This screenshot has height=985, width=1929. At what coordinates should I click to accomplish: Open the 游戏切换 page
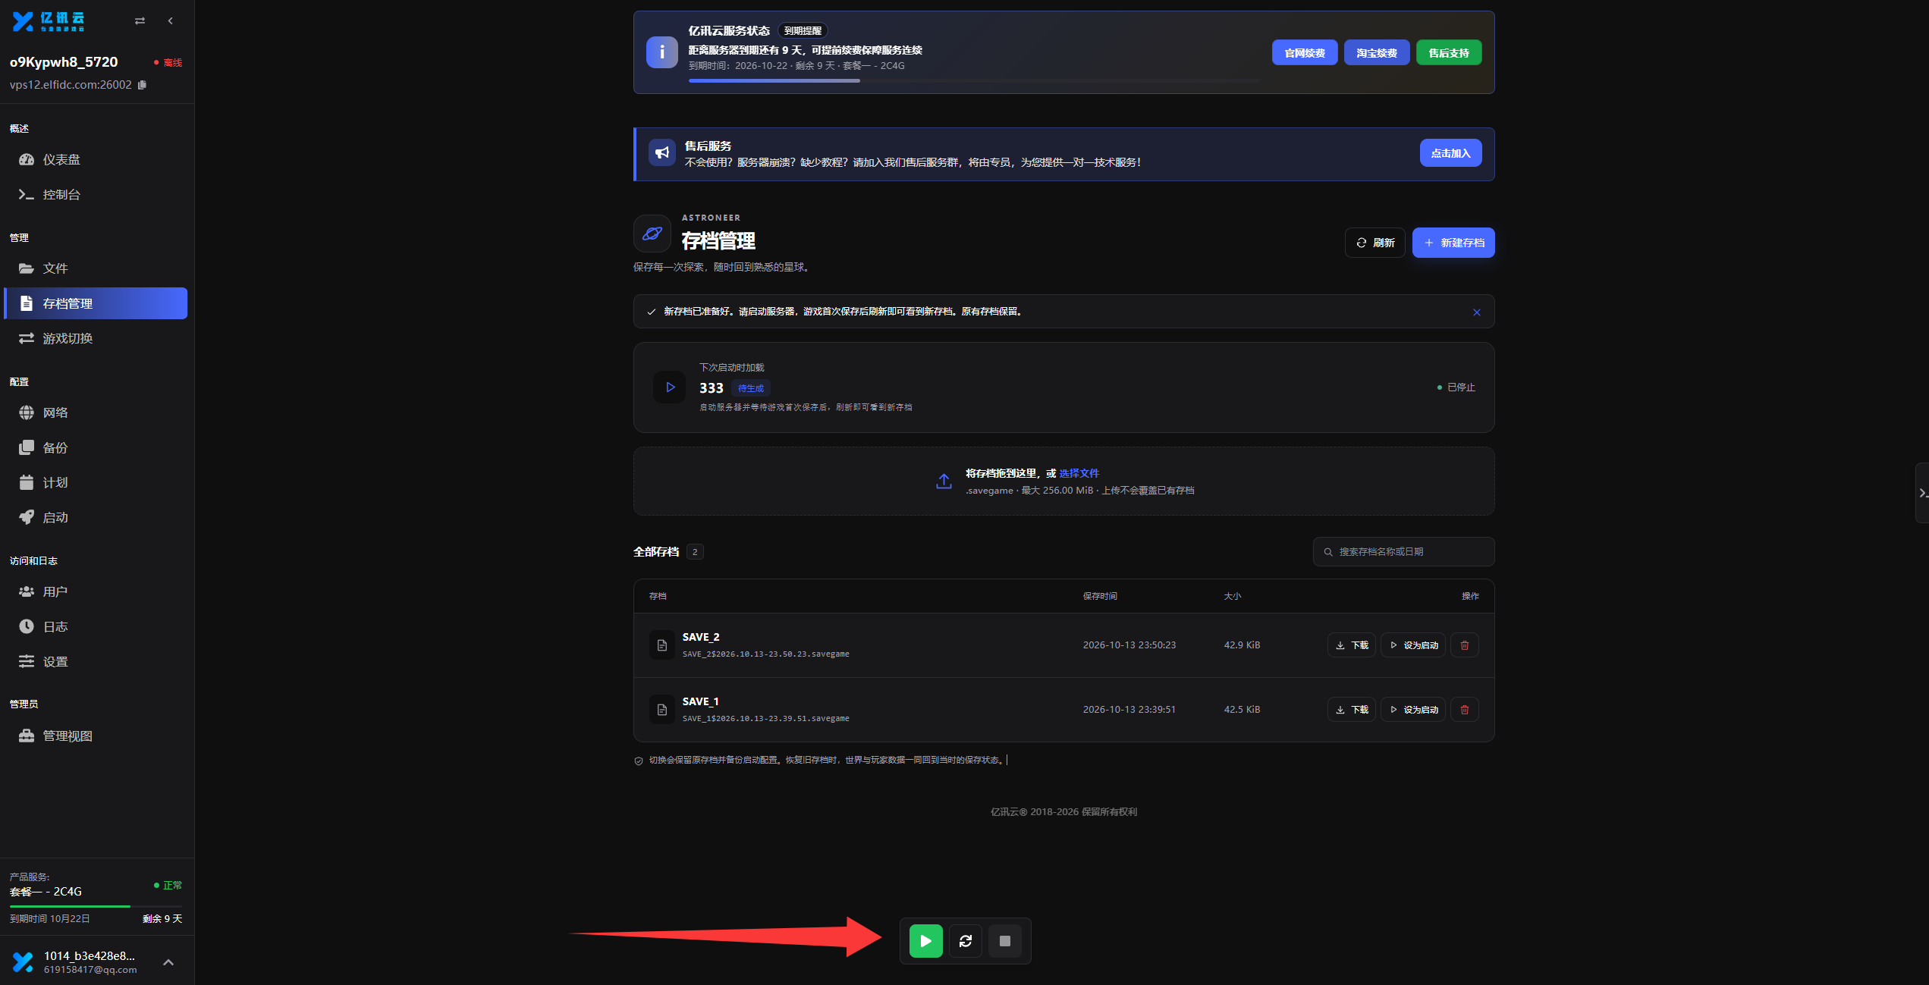[96, 338]
